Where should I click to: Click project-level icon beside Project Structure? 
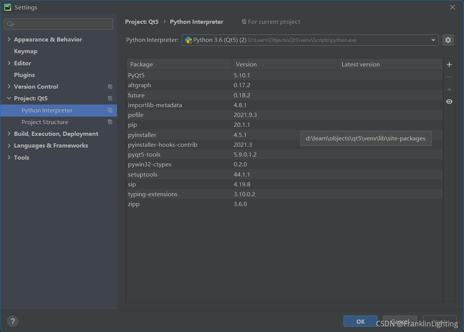[x=110, y=122]
